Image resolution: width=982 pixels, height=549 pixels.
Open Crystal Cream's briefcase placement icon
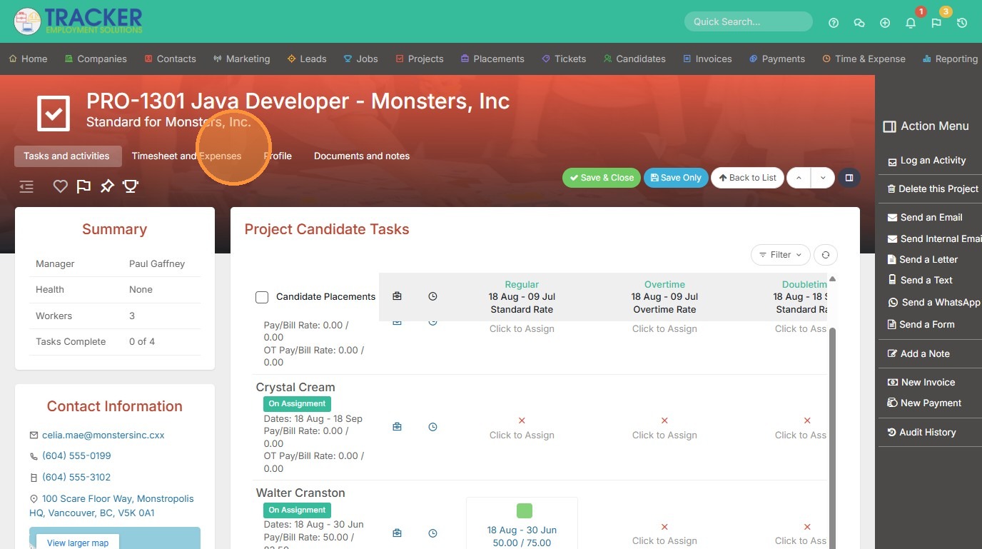(x=397, y=427)
